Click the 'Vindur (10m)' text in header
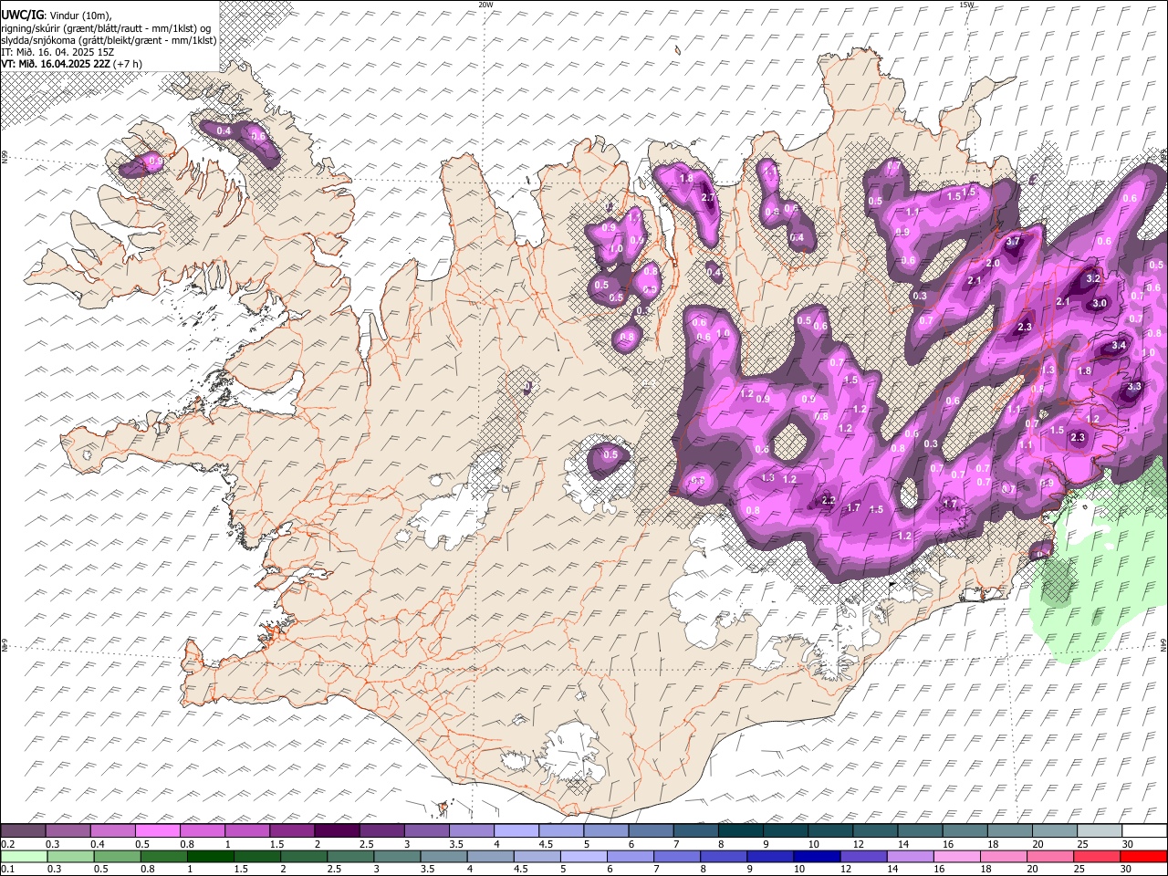This screenshot has height=876, width=1168. pyautogui.click(x=80, y=15)
